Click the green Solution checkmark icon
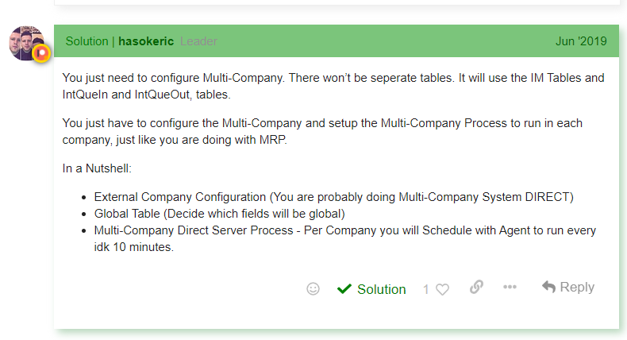 (344, 288)
